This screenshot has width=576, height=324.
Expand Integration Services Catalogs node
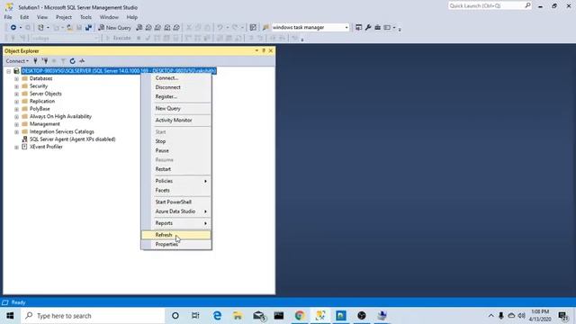coord(16,132)
